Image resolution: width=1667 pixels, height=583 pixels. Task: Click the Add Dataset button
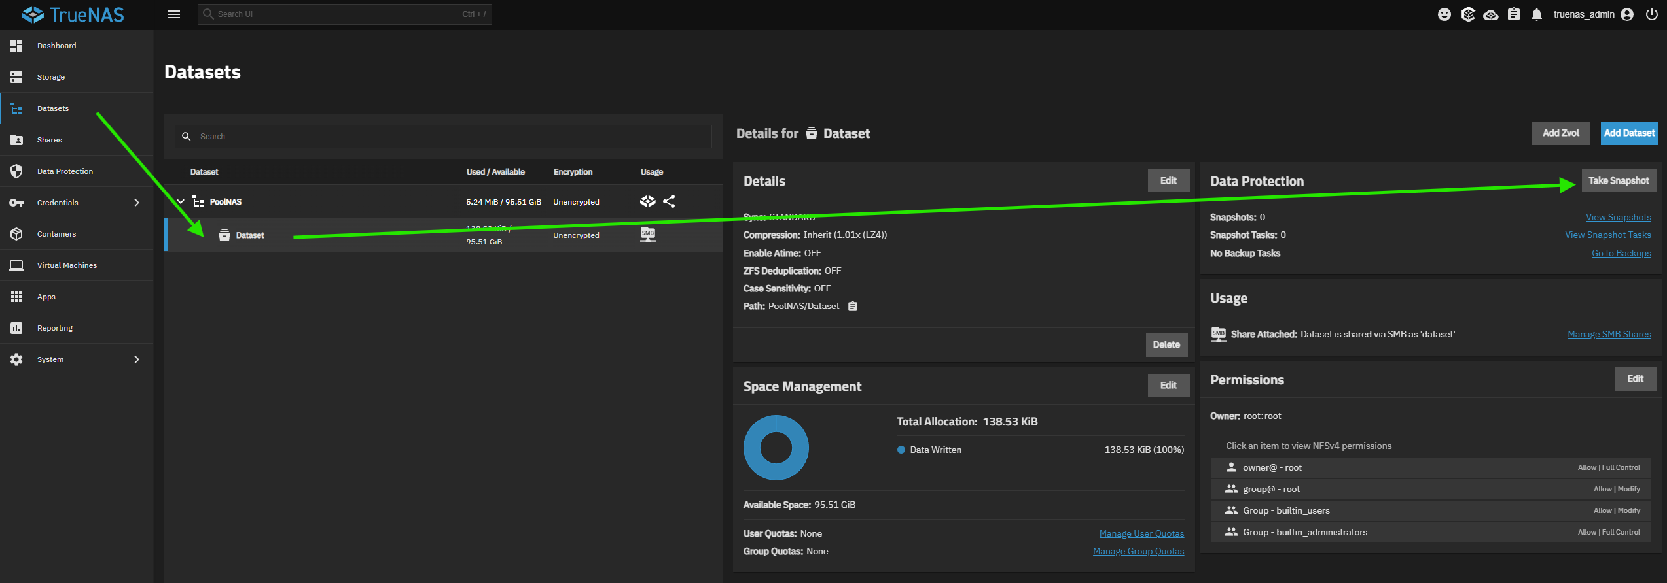click(1628, 133)
